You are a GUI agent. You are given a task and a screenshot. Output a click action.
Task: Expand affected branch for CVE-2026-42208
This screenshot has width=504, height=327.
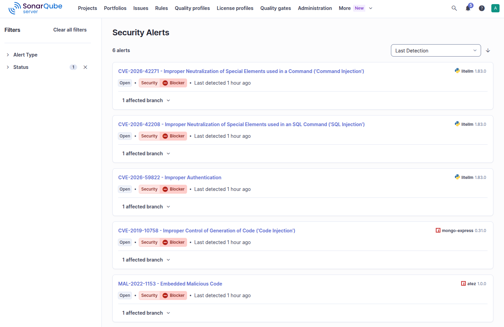tap(146, 154)
